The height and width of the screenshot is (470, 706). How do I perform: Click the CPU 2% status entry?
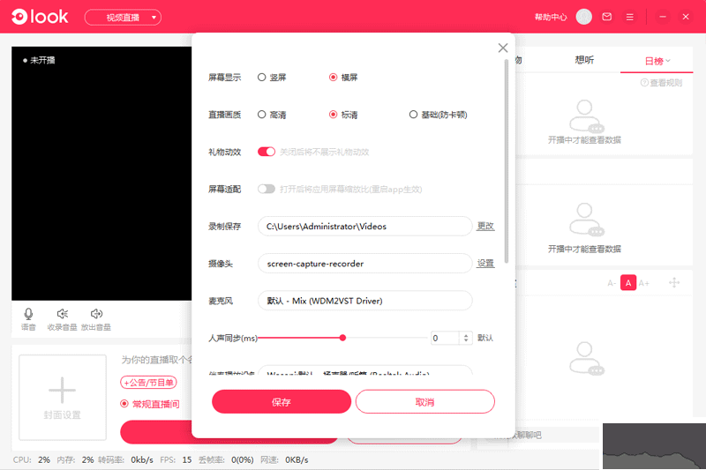pos(32,459)
